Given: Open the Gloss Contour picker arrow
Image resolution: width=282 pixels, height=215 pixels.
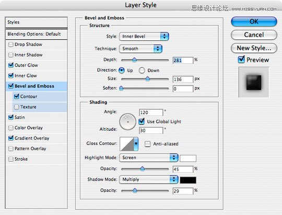Looking at the screenshot, I should [x=136, y=144].
